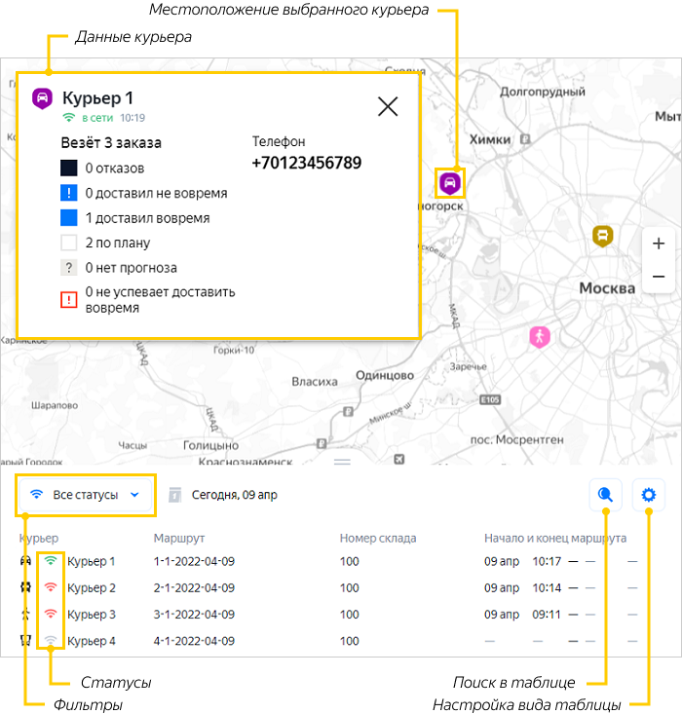This screenshot has width=682, height=714.
Task: Close the Курьер 1 info popup
Action: click(x=388, y=106)
